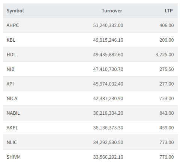The width and height of the screenshot is (180, 162).
Task: Select the NICA symbol
Action: pos(12,99)
